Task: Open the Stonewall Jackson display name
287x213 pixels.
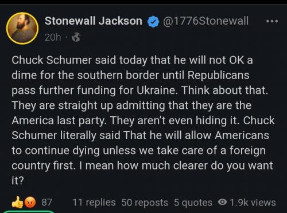Action: tap(94, 21)
